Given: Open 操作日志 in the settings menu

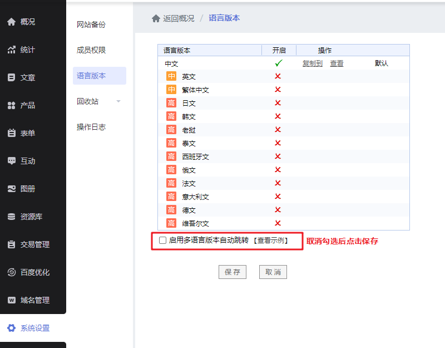Looking at the screenshot, I should point(91,127).
